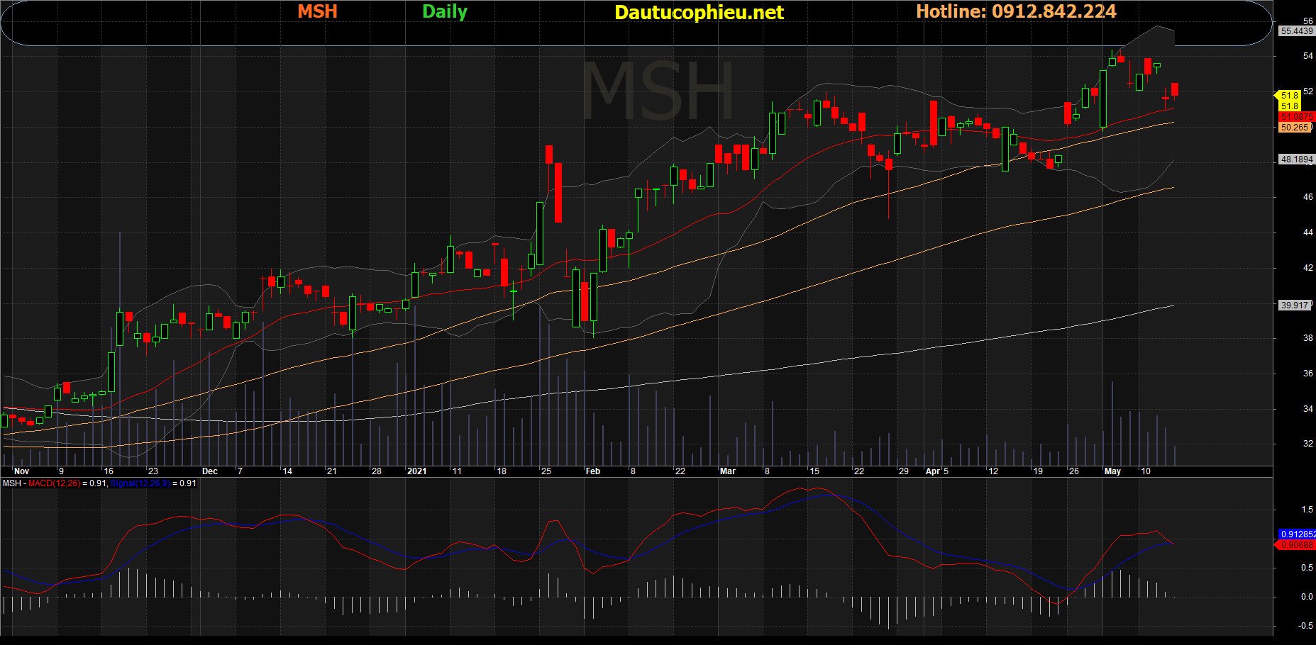The image size is (1316, 645).
Task: Click the 32 price axis value
Action: [x=1308, y=444]
